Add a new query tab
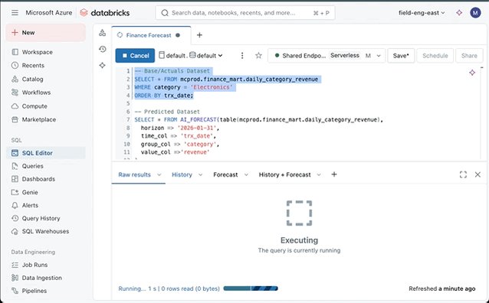Screen dimensions: 489x303 199,35
